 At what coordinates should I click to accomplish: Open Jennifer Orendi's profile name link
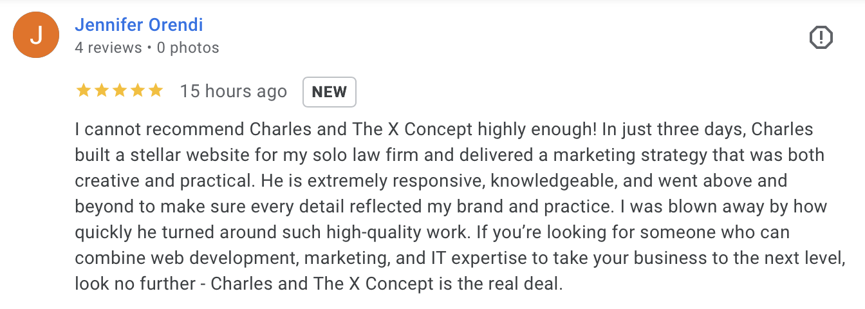[x=139, y=25]
